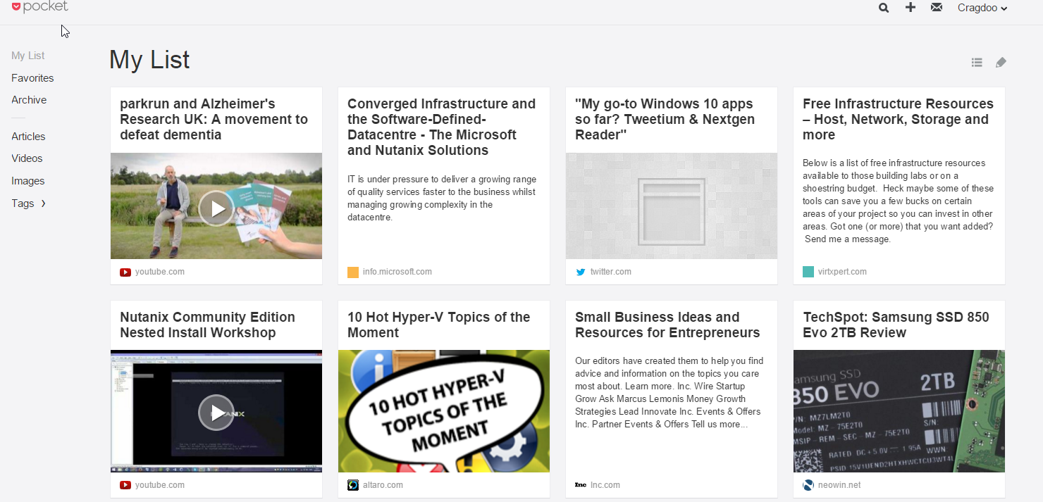This screenshot has width=1043, height=502.
Task: Click the 10 Hot Hyper-V thumbnail image
Action: [x=444, y=411]
